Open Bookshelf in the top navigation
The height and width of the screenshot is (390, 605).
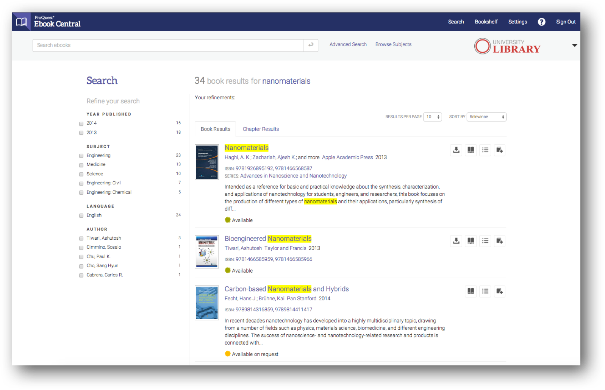486,22
